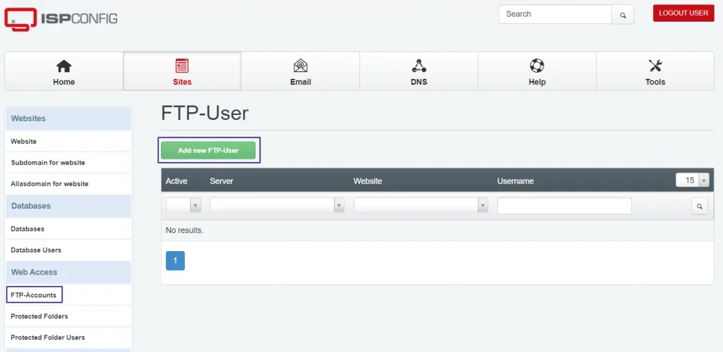Click into the top Search field
Viewport: 723px width, 352px height.
(555, 14)
